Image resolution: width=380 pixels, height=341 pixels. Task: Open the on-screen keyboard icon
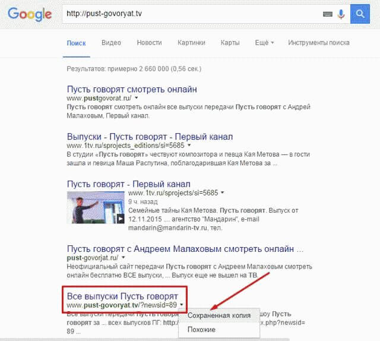(327, 14)
